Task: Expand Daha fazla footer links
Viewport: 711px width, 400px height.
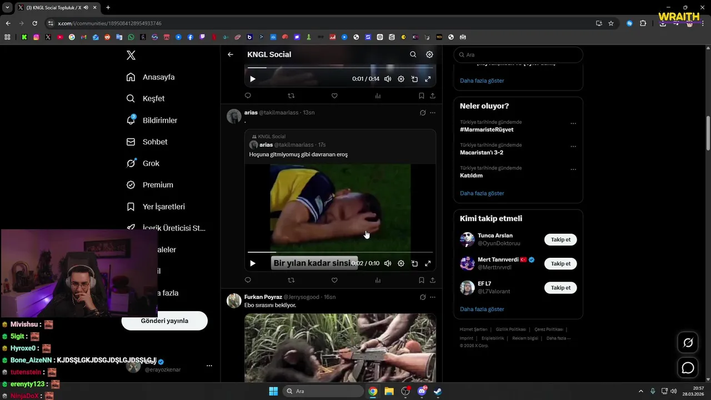Action: point(558,338)
